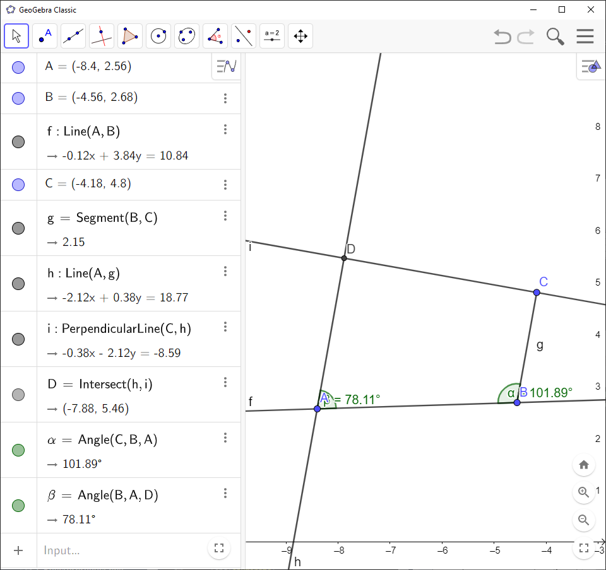Select the Angle tool
Image resolution: width=606 pixels, height=570 pixels.
click(x=215, y=36)
